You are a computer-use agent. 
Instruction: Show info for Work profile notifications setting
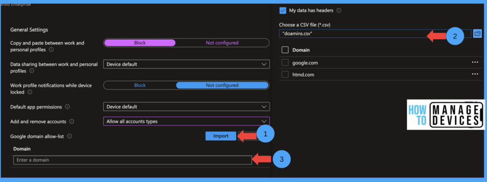(x=30, y=92)
